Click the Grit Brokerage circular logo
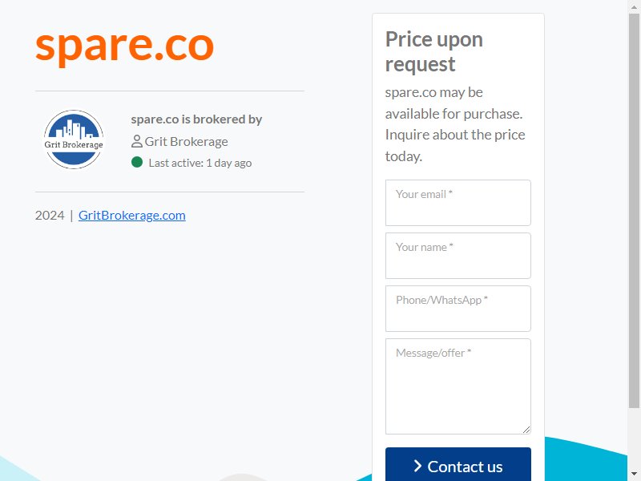The image size is (641, 481). pos(74,139)
